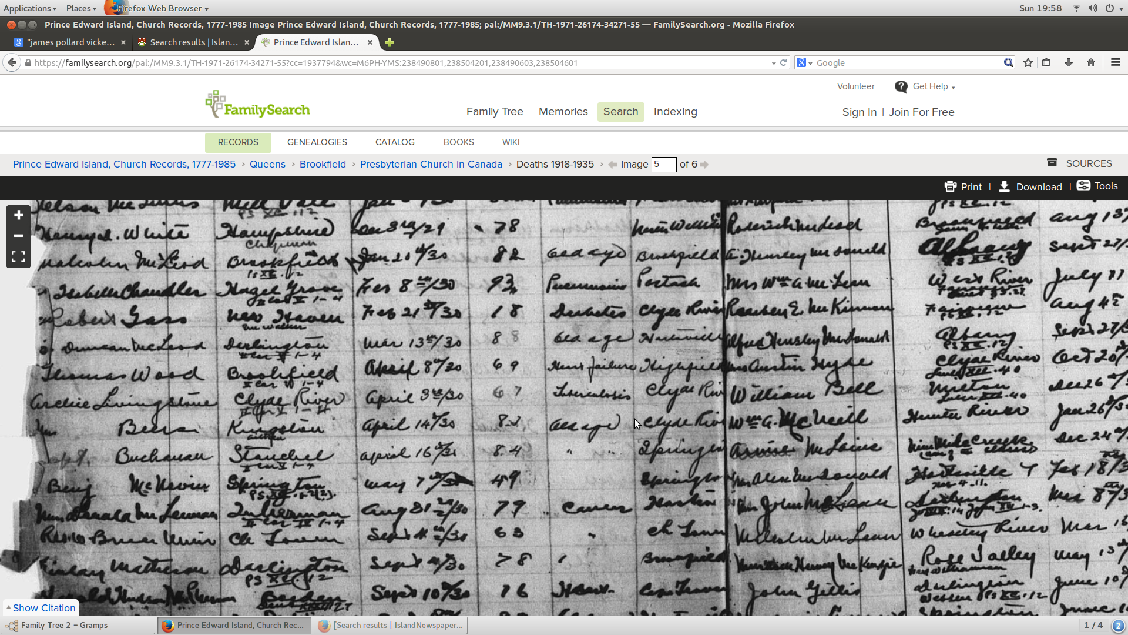Open the Family Tree menu
The height and width of the screenshot is (635, 1128).
tap(495, 112)
